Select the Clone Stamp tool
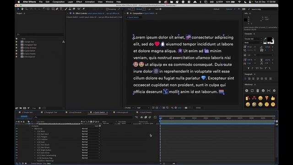The height and width of the screenshot is (165, 293). pyautogui.click(x=70, y=9)
